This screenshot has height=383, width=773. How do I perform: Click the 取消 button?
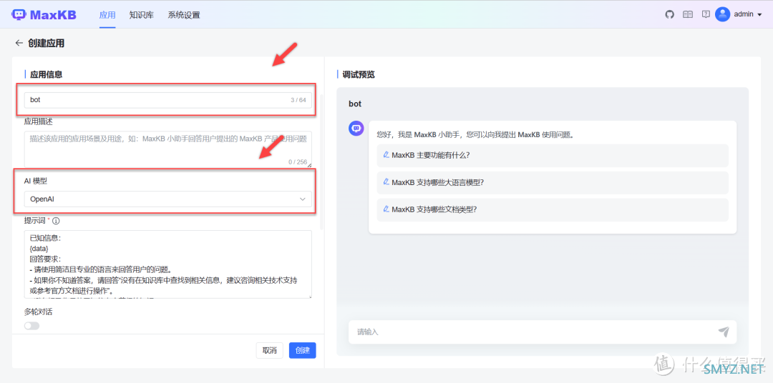tap(270, 351)
